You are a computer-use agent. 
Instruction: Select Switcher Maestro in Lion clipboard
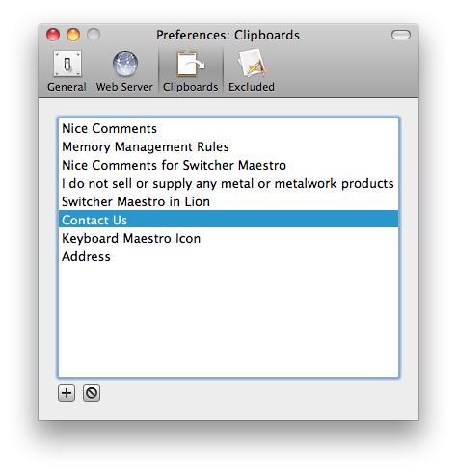pyautogui.click(x=228, y=202)
